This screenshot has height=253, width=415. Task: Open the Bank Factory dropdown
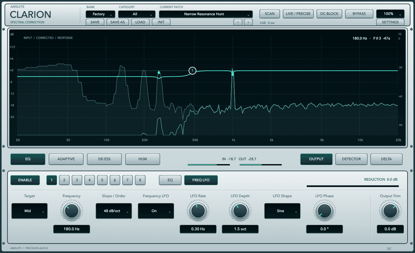(100, 14)
